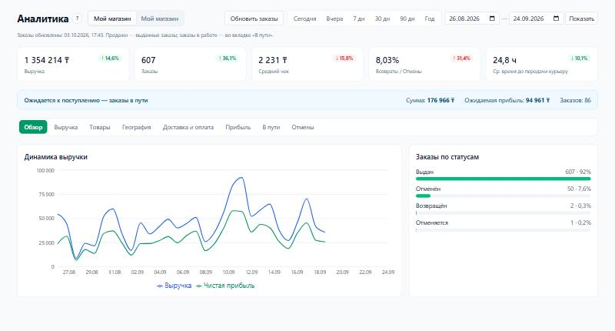The width and height of the screenshot is (615, 331).
Task: Open calendar icon in end date 24.09.2026 field
Action: (556, 18)
